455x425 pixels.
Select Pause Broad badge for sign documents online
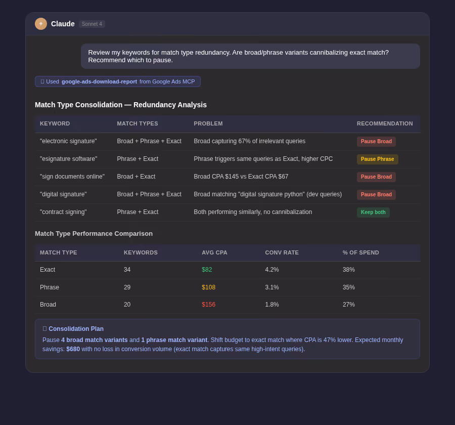coord(376,177)
